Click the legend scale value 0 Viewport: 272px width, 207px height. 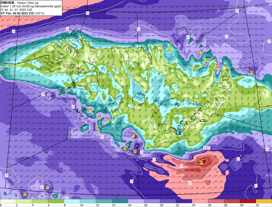(1, 205)
